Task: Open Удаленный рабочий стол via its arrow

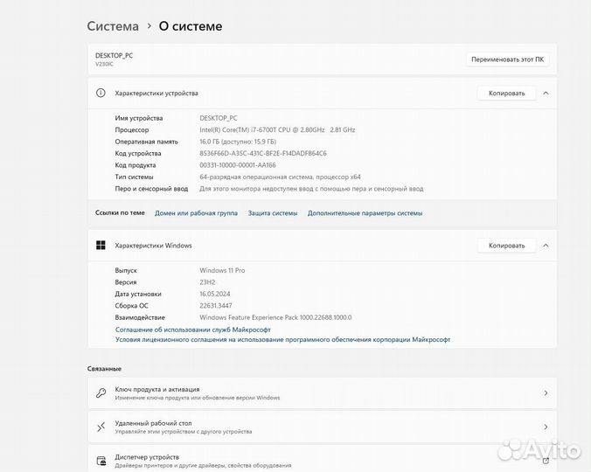Action: coord(546,427)
